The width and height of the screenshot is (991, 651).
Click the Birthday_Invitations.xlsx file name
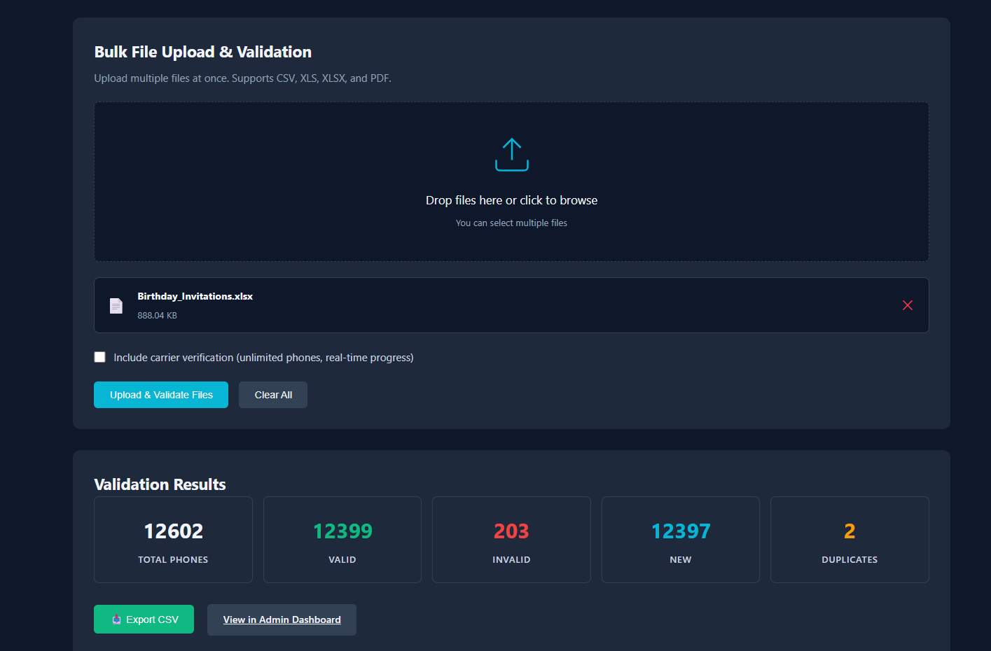[x=195, y=296]
